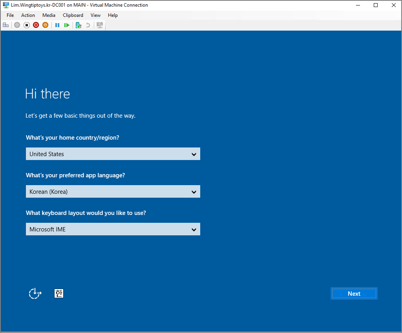Image resolution: width=402 pixels, height=333 pixels.
Task: Click the Turn Off stop icon
Action: [x=27, y=25]
